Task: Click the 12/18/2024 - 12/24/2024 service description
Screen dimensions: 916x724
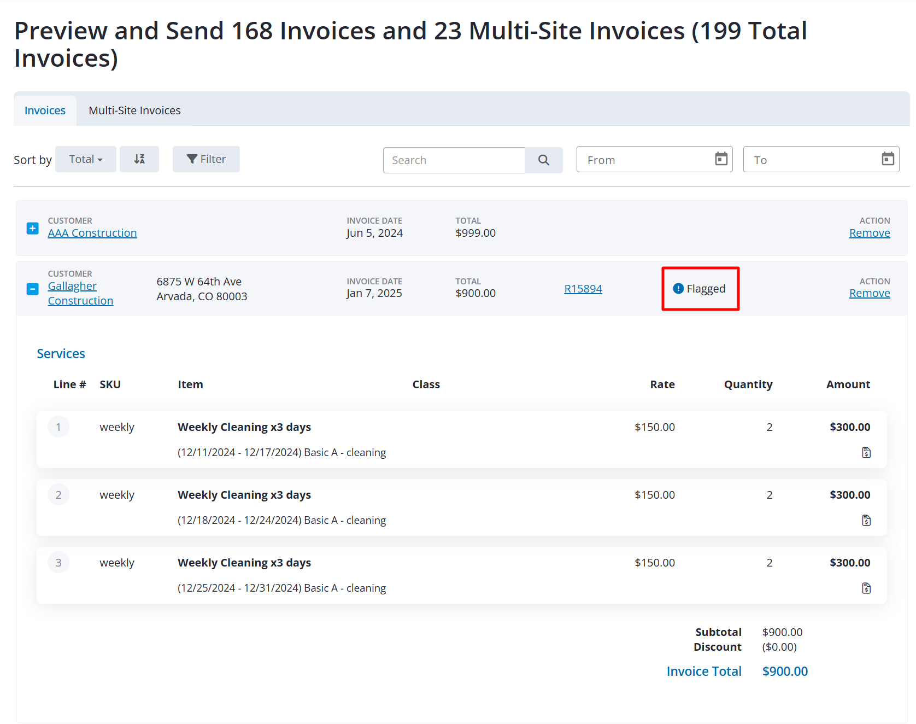Action: tap(282, 521)
